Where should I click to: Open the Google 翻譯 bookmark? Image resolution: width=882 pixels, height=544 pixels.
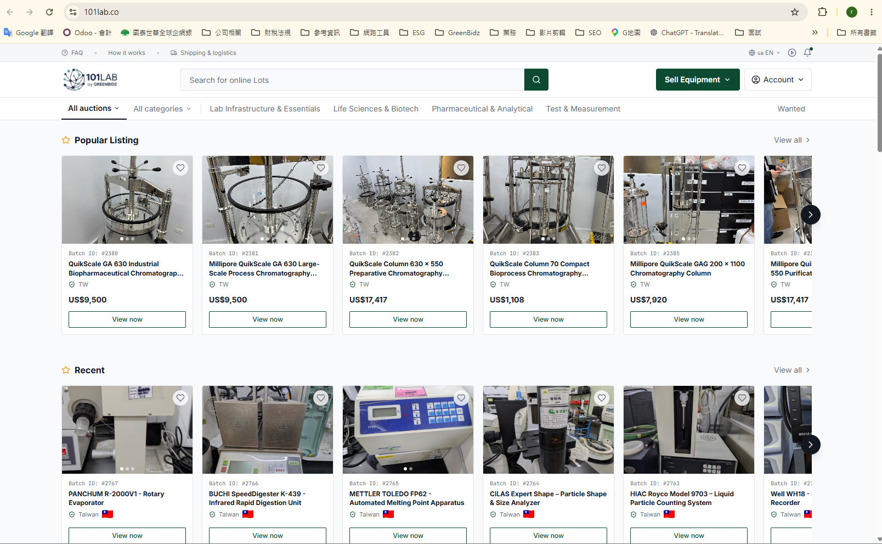29,33
